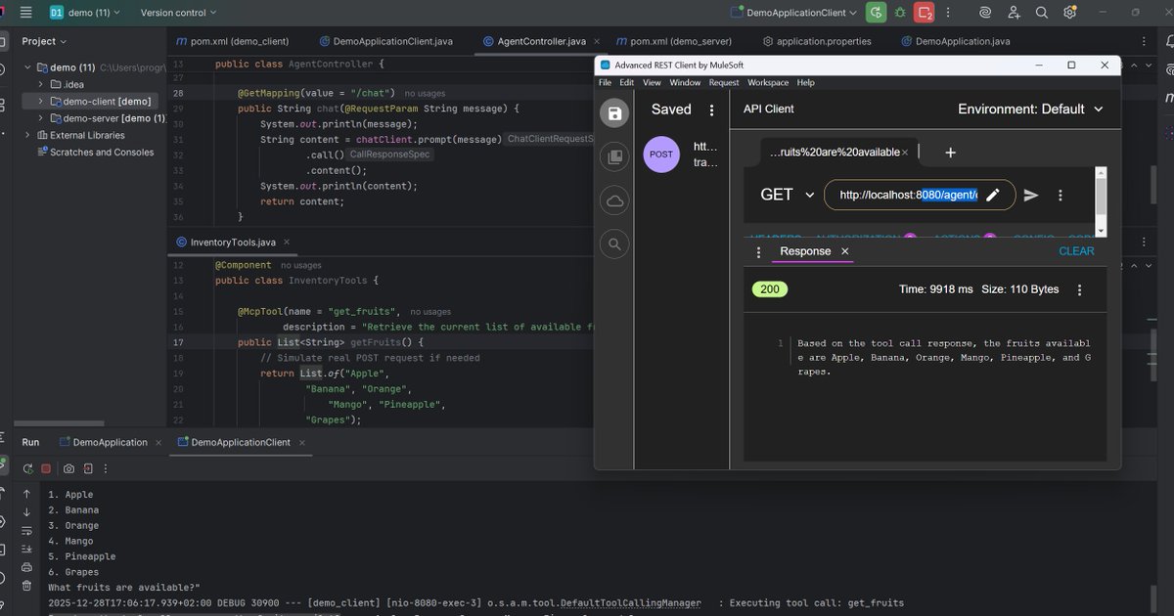Screen dimensions: 1174x616
Task: Click the green rerun button in the IntelliJ top toolbar
Action: click(876, 13)
